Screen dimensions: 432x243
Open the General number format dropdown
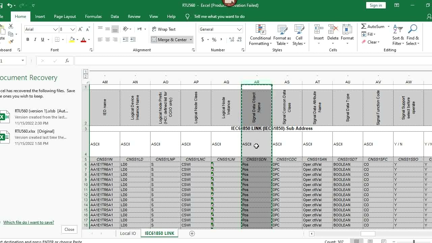point(239,29)
